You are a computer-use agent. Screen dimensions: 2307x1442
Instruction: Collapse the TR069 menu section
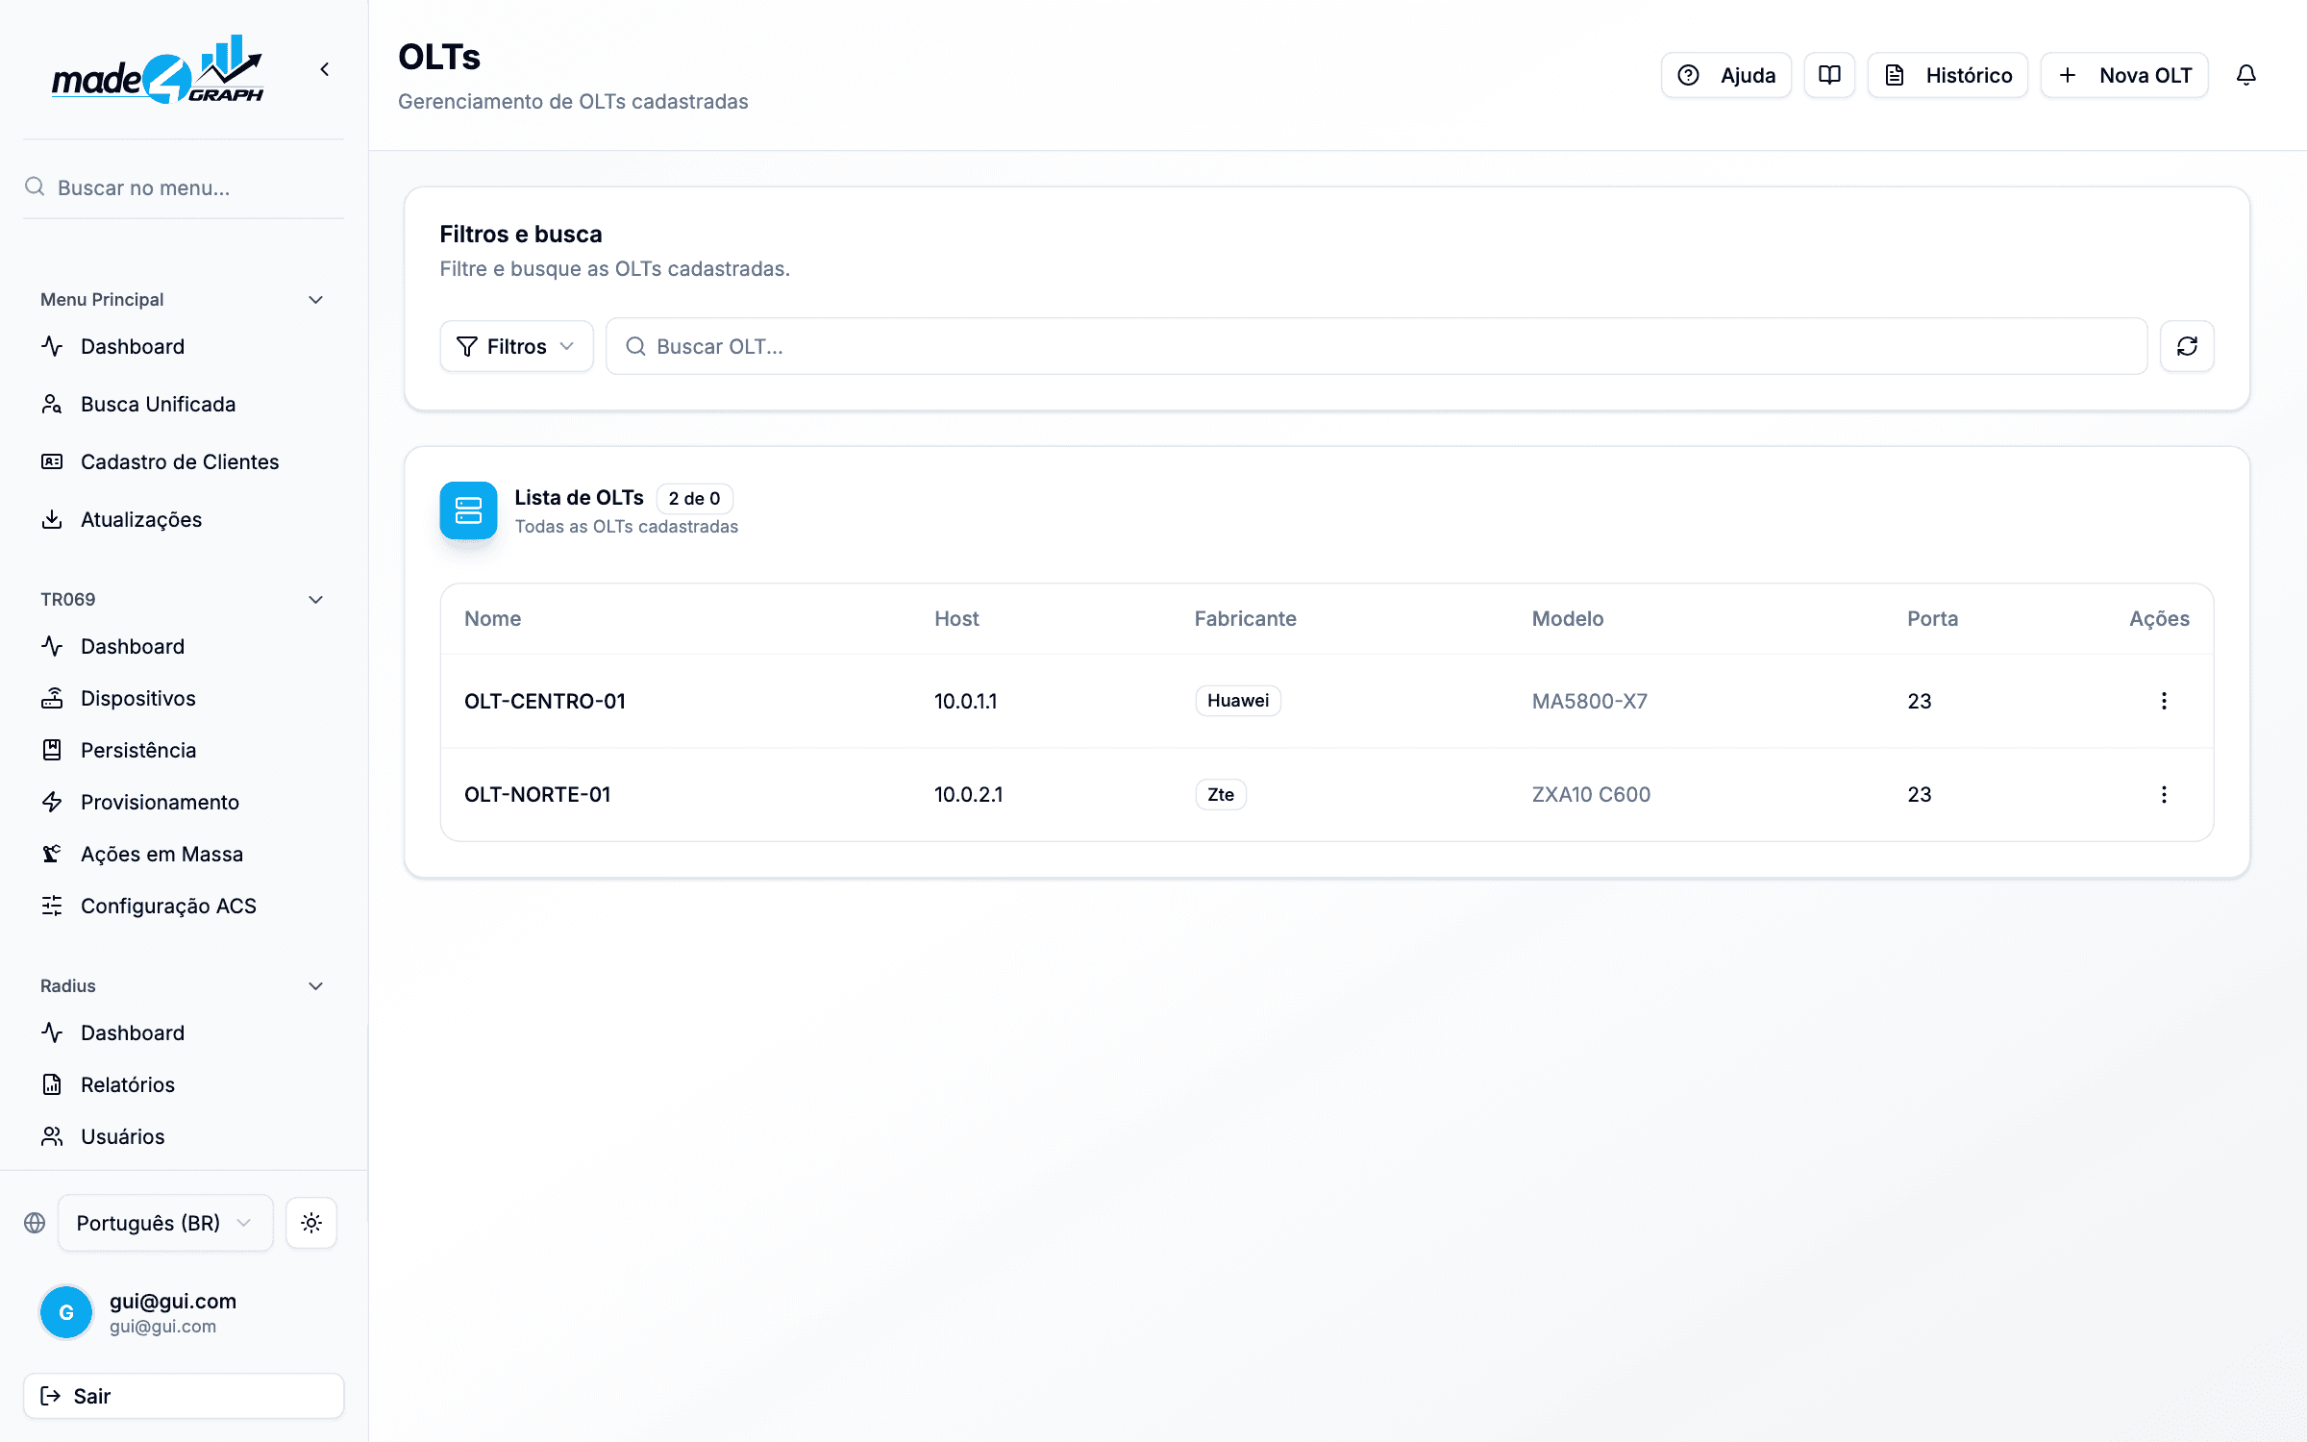(315, 600)
